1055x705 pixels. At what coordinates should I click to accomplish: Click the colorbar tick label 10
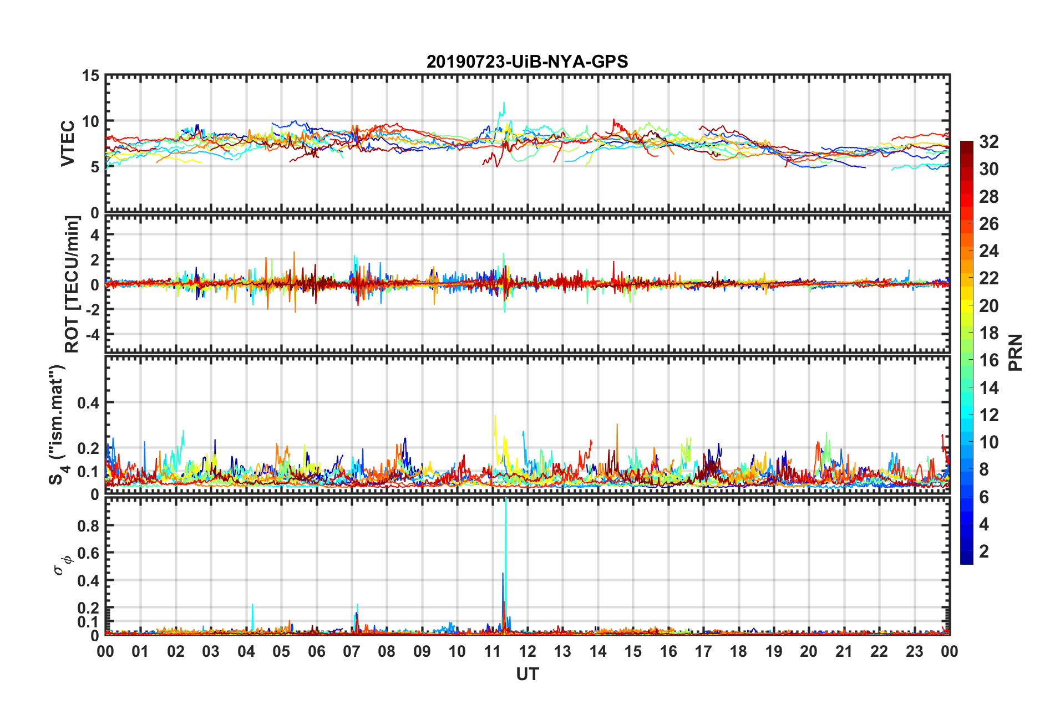point(989,442)
